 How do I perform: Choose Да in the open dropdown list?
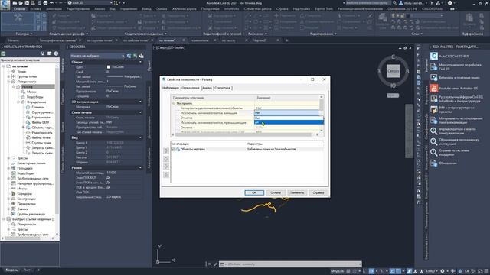click(289, 122)
